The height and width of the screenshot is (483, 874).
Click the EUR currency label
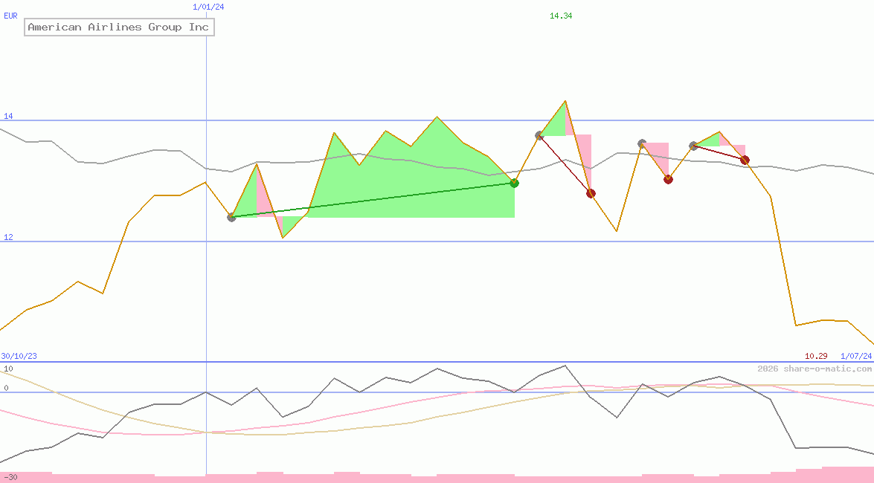tap(10, 16)
